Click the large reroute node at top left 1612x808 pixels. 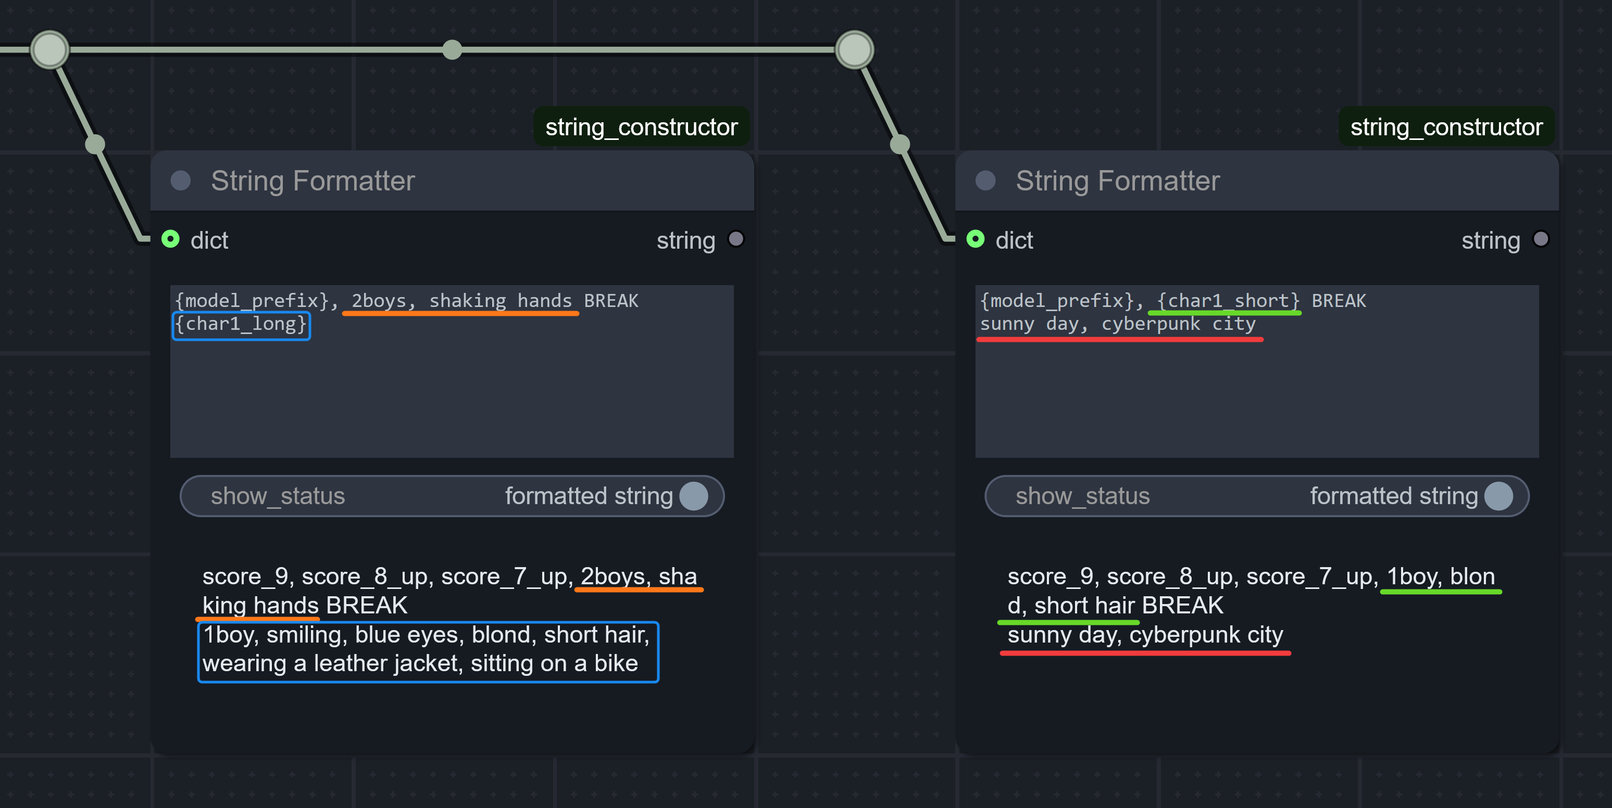click(x=50, y=49)
